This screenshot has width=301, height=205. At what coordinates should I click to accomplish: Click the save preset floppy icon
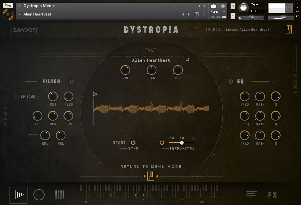pos(197,14)
